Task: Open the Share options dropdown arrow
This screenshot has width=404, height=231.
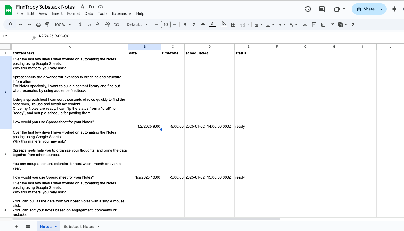Action: pyautogui.click(x=382, y=9)
